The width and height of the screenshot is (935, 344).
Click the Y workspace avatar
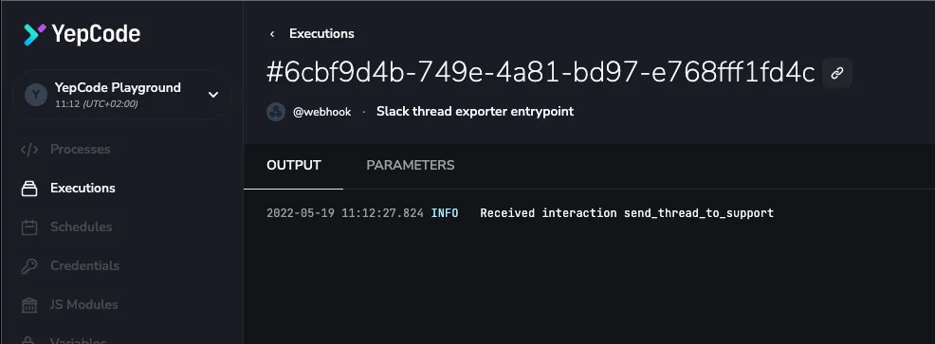[36, 95]
